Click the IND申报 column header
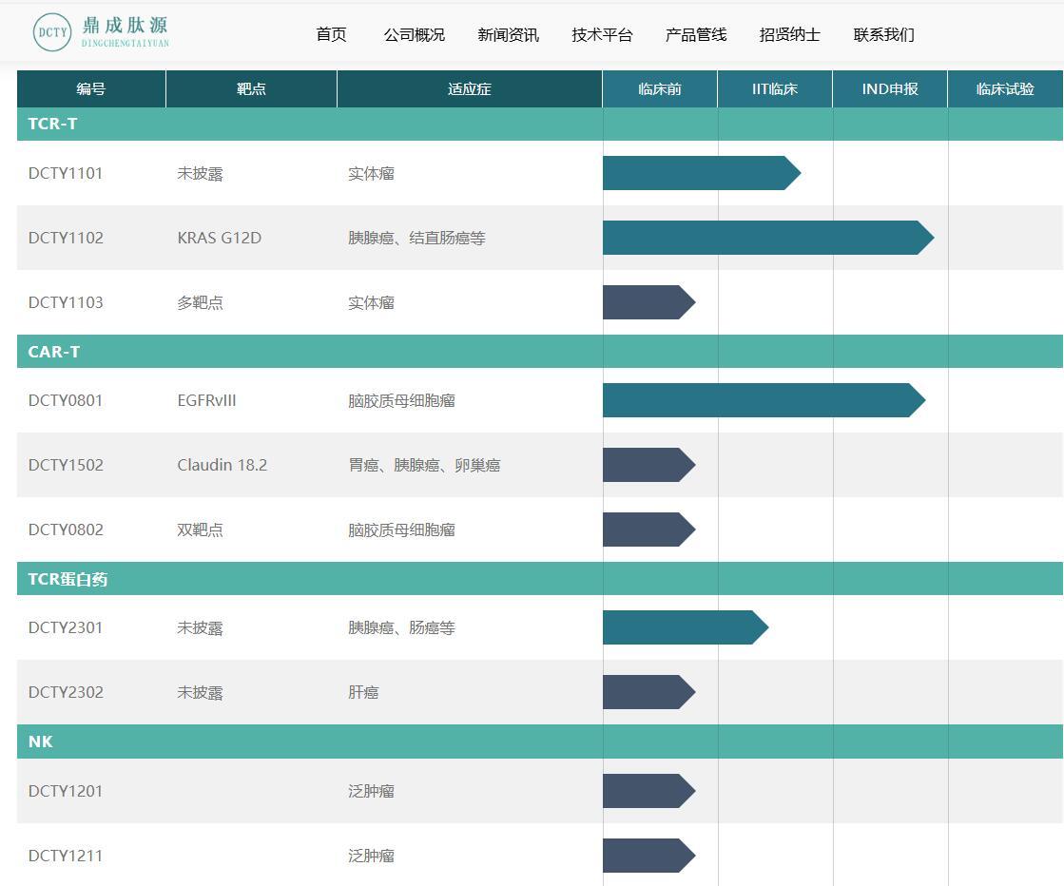1064x886 pixels. coord(890,89)
